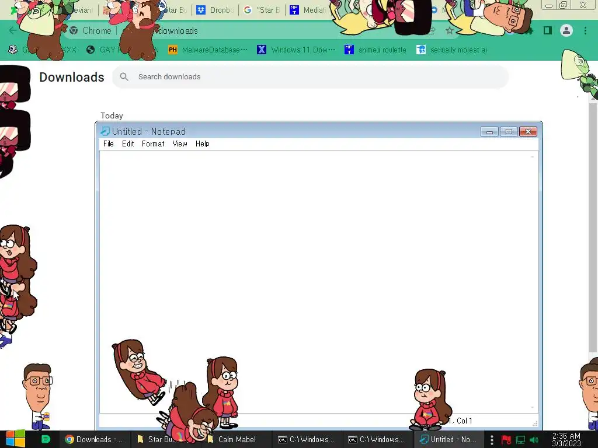Image resolution: width=598 pixels, height=448 pixels.
Task: Open the MalwareDatabase bookmark
Action: (208, 50)
